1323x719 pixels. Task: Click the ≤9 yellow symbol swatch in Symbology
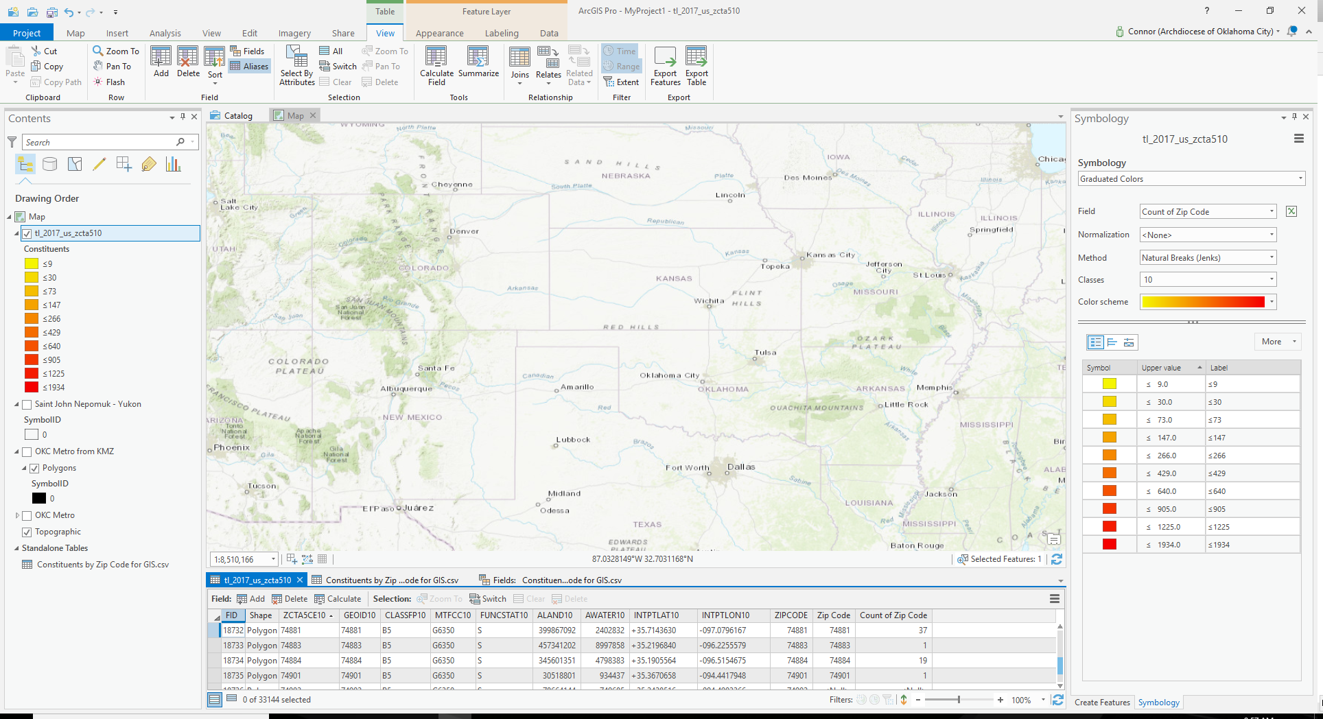click(x=1110, y=384)
